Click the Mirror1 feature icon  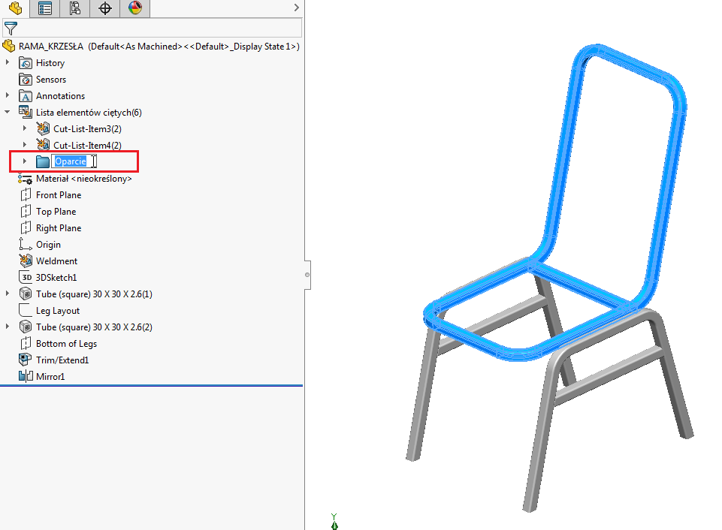click(26, 376)
